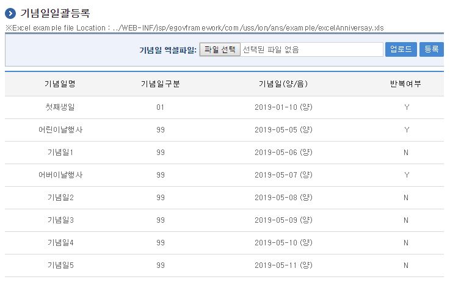Select the 첫째생일 row name
The height and width of the screenshot is (285, 450).
(60, 107)
